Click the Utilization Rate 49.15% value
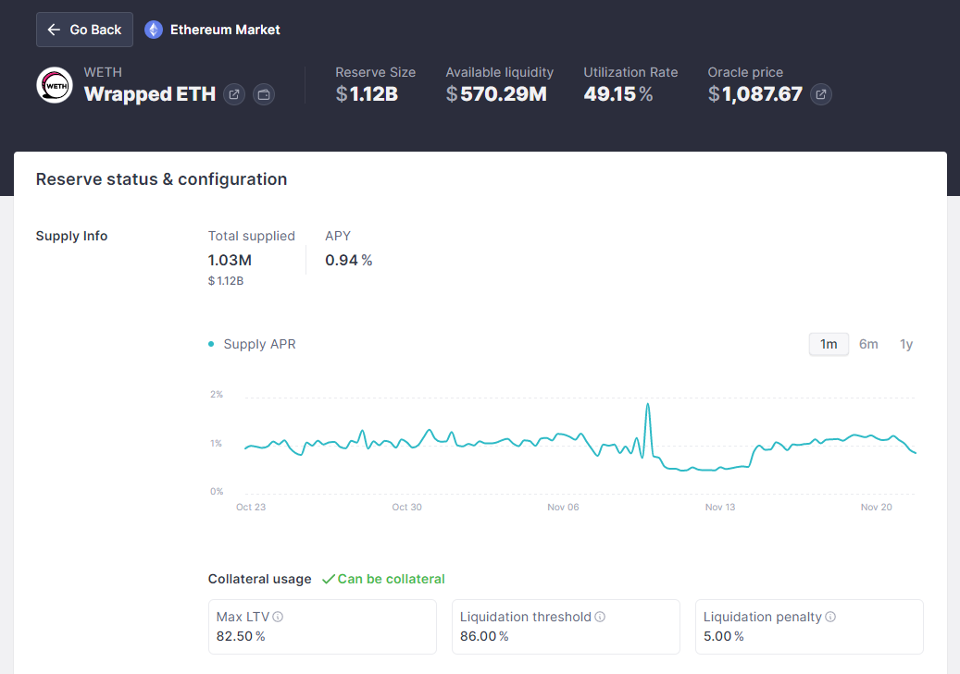Image resolution: width=960 pixels, height=674 pixels. pyautogui.click(x=617, y=94)
